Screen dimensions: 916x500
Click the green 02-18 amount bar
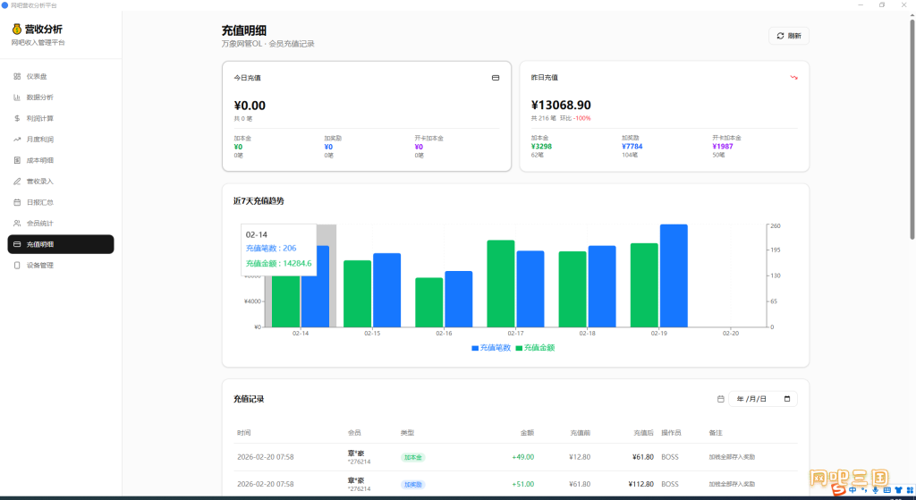[x=572, y=289]
